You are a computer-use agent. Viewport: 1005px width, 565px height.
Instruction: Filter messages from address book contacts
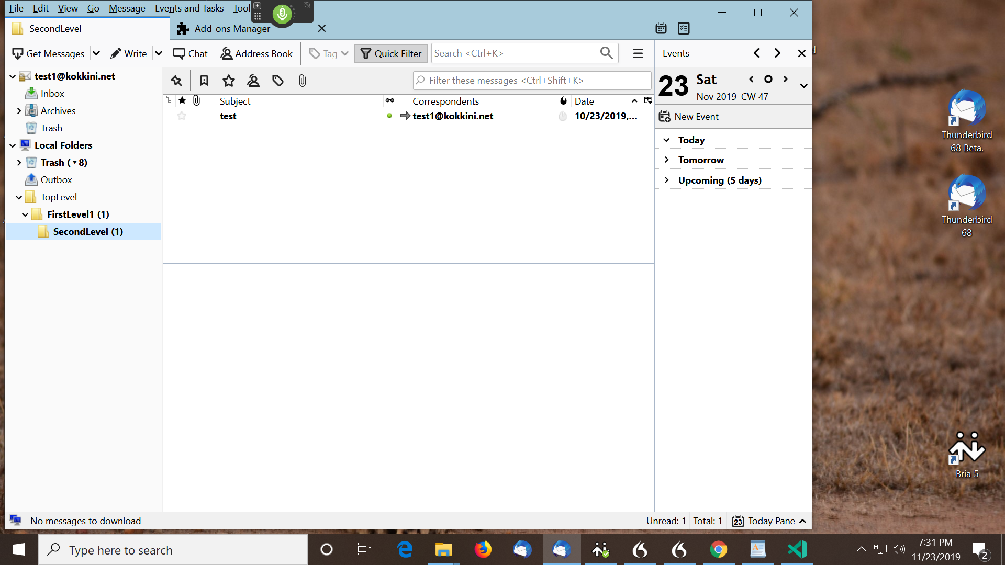pyautogui.click(x=253, y=81)
